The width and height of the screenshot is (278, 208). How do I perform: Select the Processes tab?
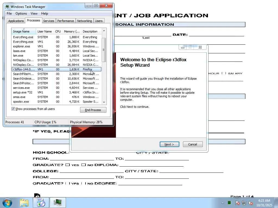33,20
